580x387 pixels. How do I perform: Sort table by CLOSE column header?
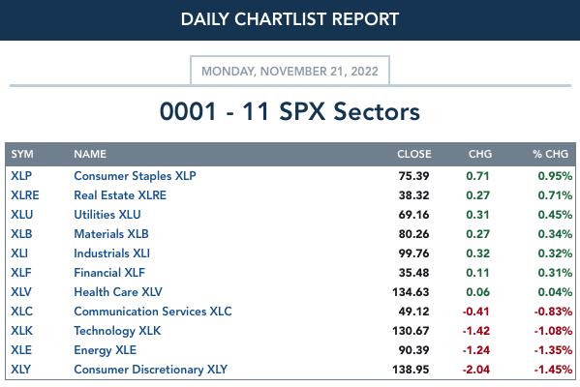(414, 154)
